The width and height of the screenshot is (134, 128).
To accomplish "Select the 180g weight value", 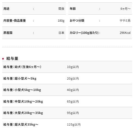I will pos(61,21).
